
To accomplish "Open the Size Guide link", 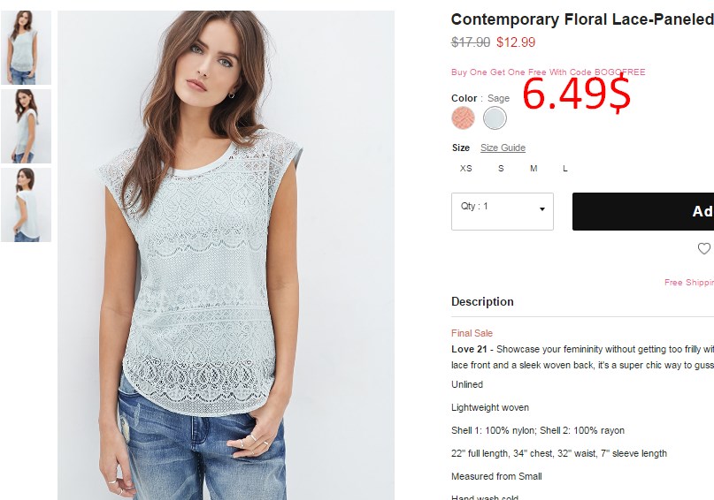I will [x=503, y=148].
